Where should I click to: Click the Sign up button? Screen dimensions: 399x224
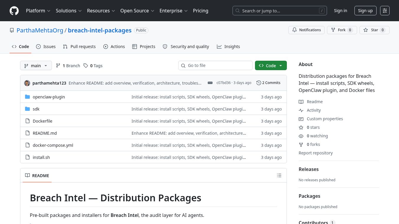pos(365,11)
